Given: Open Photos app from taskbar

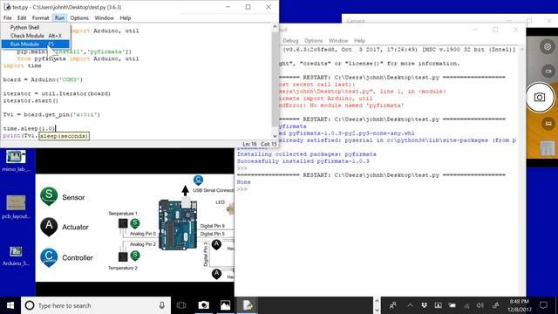Looking at the screenshot, I should tap(225, 305).
